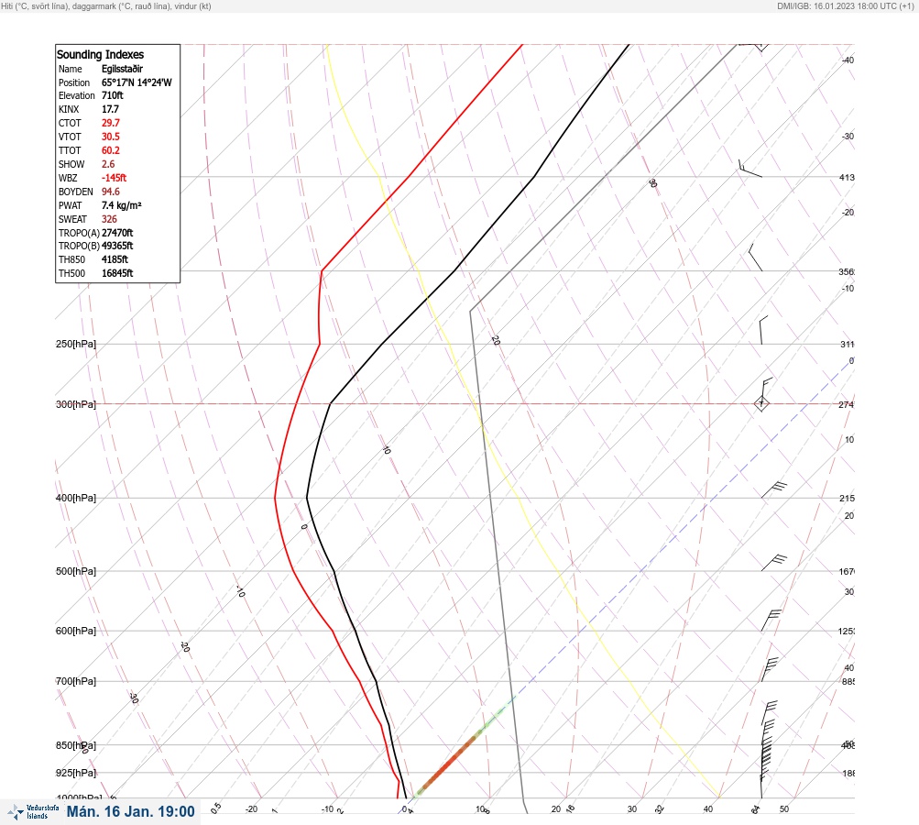
Task: Click the wind barb at the 600 hPa level
Action: point(771,621)
